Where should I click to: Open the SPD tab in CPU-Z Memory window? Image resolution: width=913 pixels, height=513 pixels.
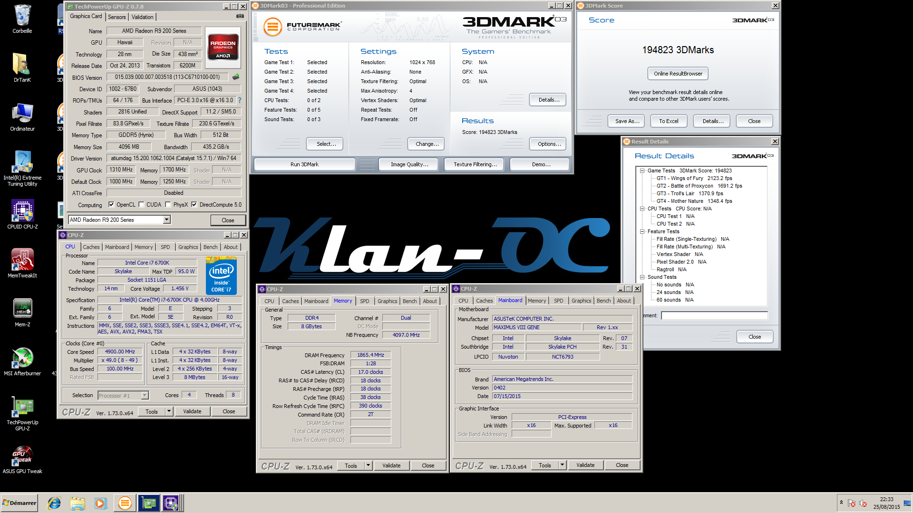365,301
